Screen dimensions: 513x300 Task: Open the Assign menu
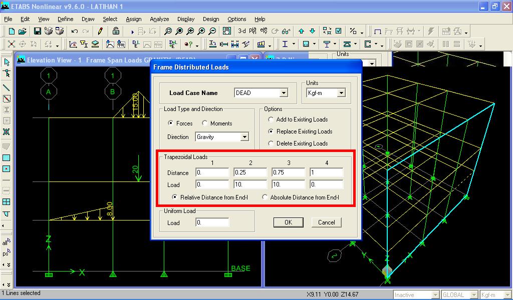pos(133,19)
